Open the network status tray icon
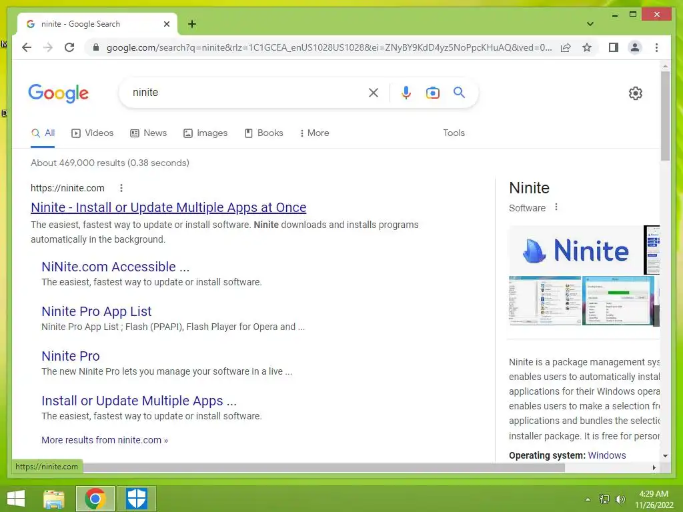 click(604, 499)
